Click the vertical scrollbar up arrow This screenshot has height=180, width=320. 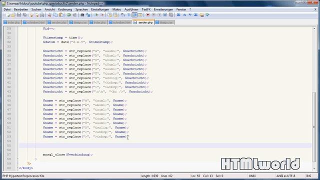314,29
